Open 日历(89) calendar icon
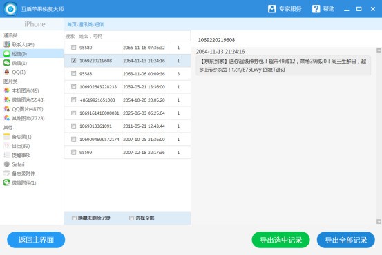This screenshot has width=382, height=255. click(7, 146)
